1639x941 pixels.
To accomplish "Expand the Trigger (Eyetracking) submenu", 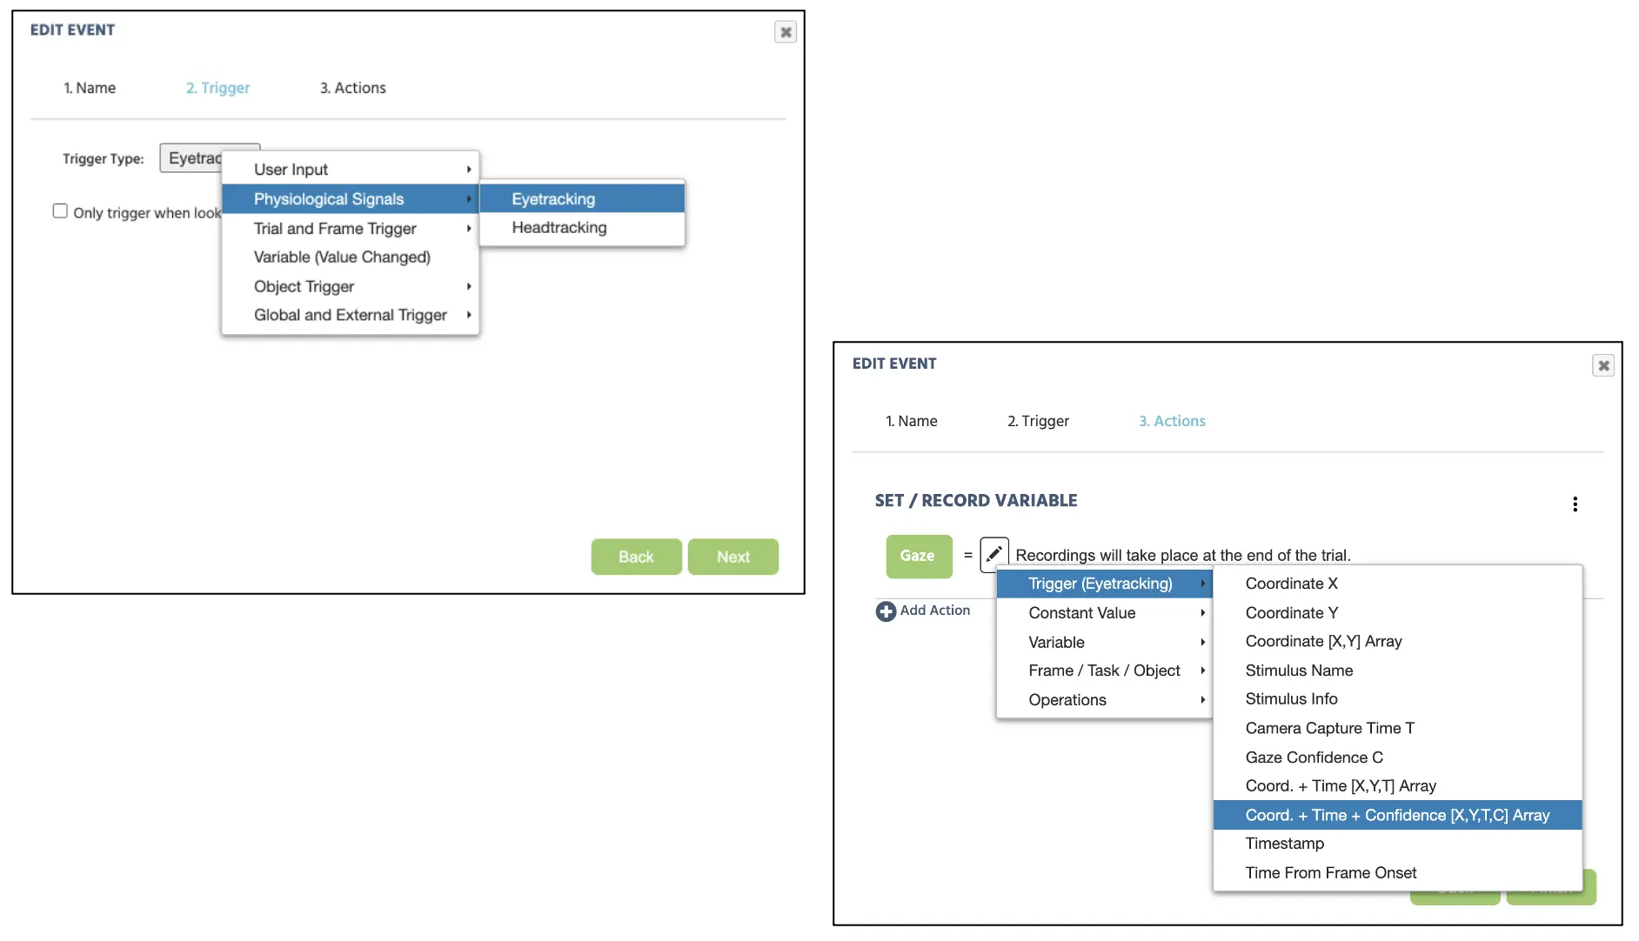I will [1104, 584].
